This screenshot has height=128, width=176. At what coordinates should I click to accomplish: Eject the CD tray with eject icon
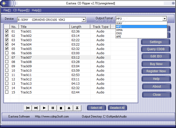pos(69,108)
